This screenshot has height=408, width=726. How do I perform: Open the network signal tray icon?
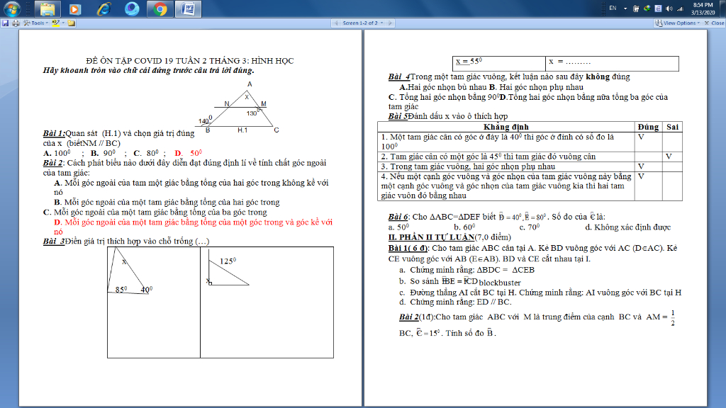click(680, 8)
